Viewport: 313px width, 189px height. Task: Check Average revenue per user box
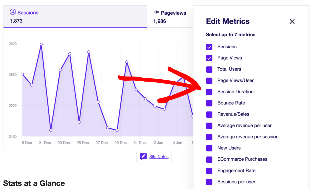pyautogui.click(x=209, y=126)
